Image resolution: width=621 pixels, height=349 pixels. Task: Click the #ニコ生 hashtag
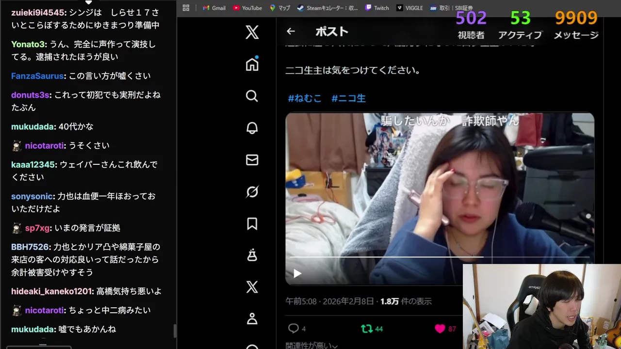tap(348, 98)
